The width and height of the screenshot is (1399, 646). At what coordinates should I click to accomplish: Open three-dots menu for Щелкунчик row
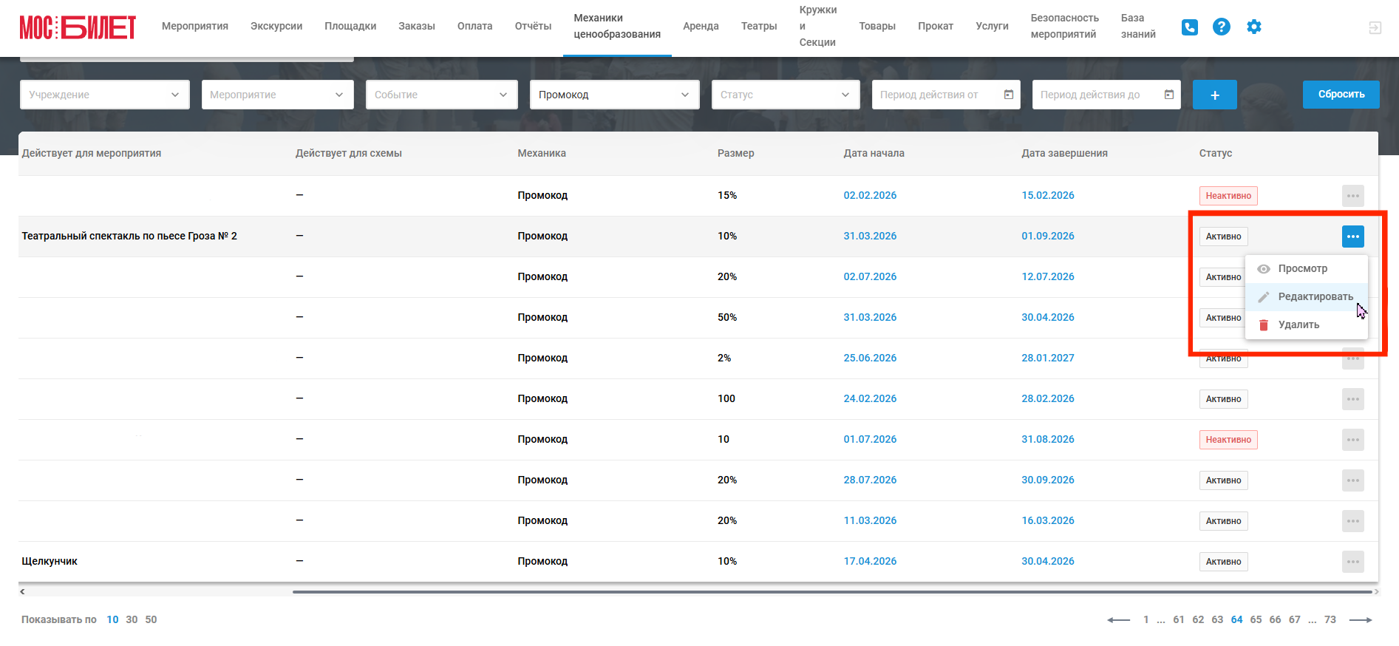[x=1352, y=562]
